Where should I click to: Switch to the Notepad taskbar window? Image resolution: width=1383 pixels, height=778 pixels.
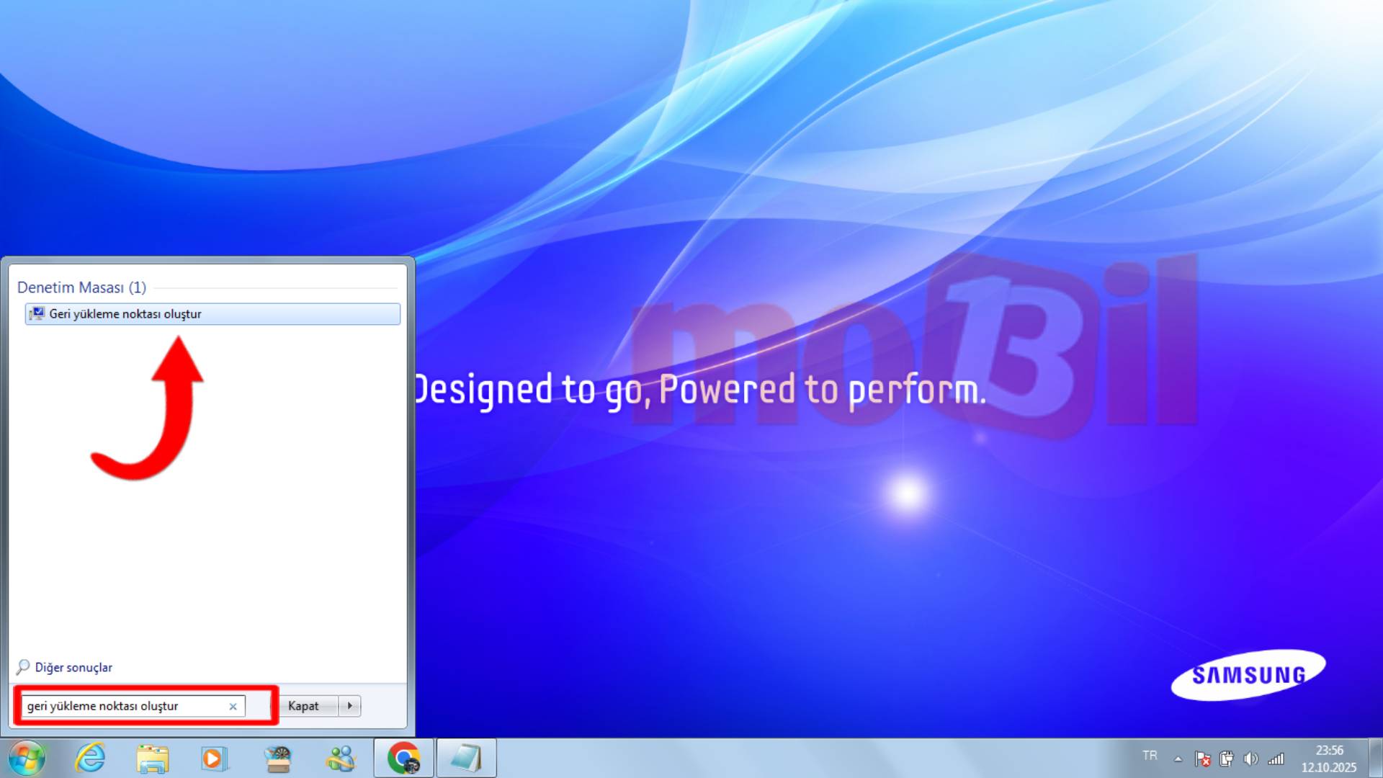[465, 759]
